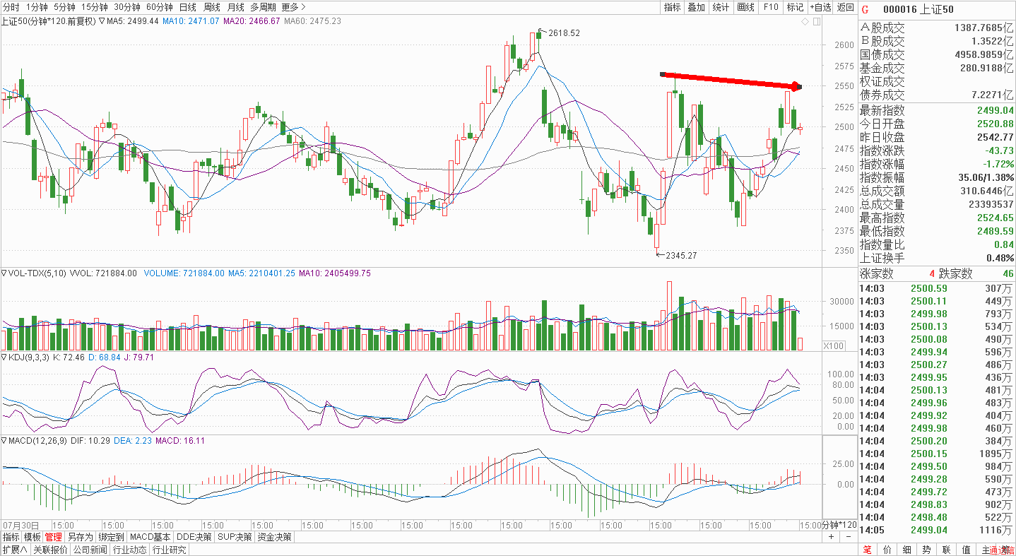Expand the 更多 periods dropdown

[x=293, y=7]
